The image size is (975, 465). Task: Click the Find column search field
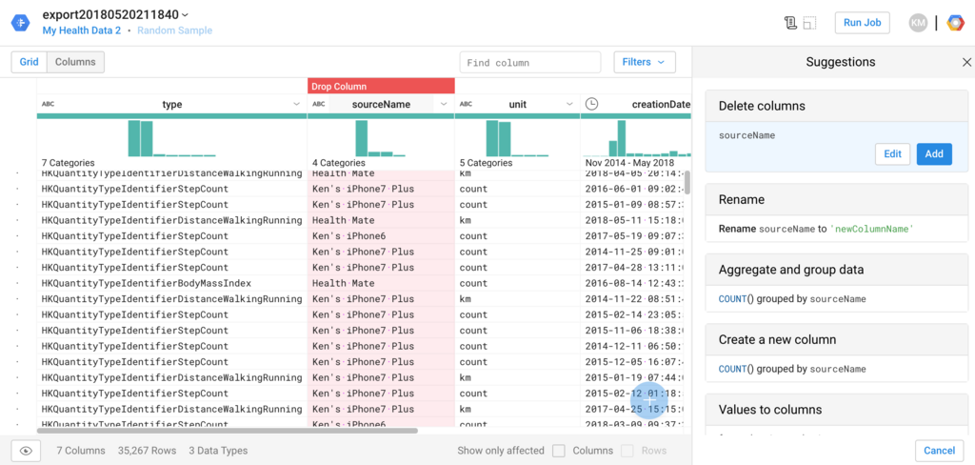coord(530,62)
